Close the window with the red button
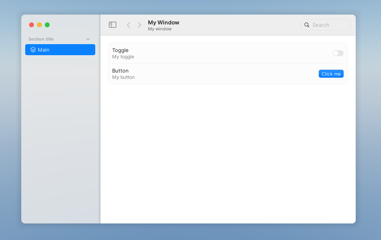The width and height of the screenshot is (381, 240). (x=31, y=25)
